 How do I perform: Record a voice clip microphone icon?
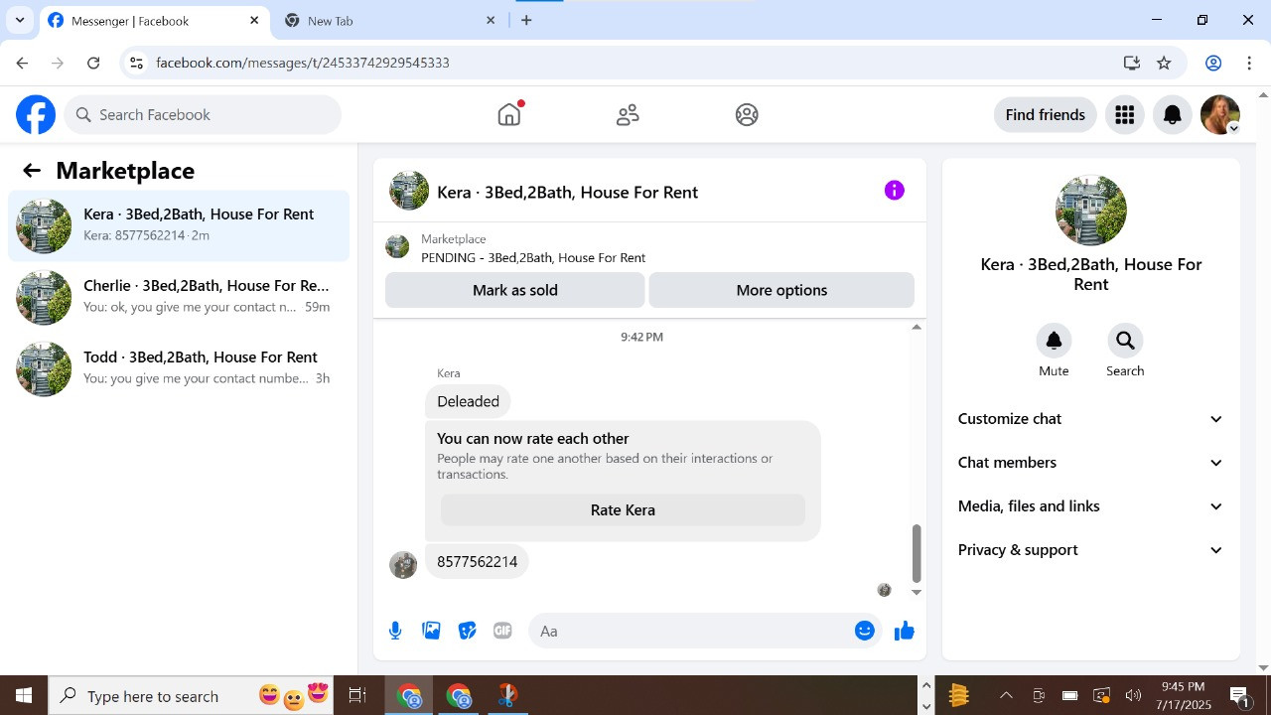pyautogui.click(x=395, y=631)
